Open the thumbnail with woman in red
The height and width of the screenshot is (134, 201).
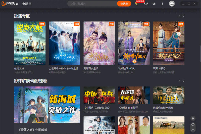click(x=134, y=125)
